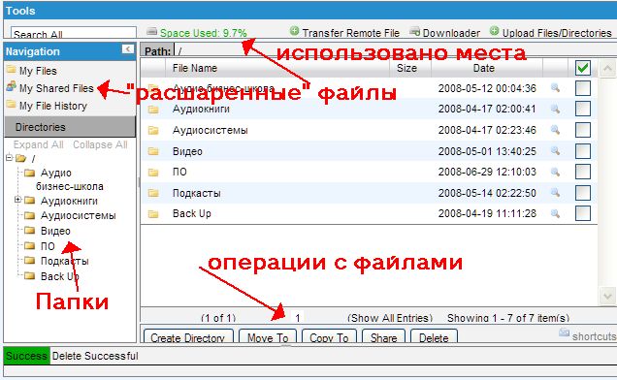Click the Move To button

coord(268,337)
